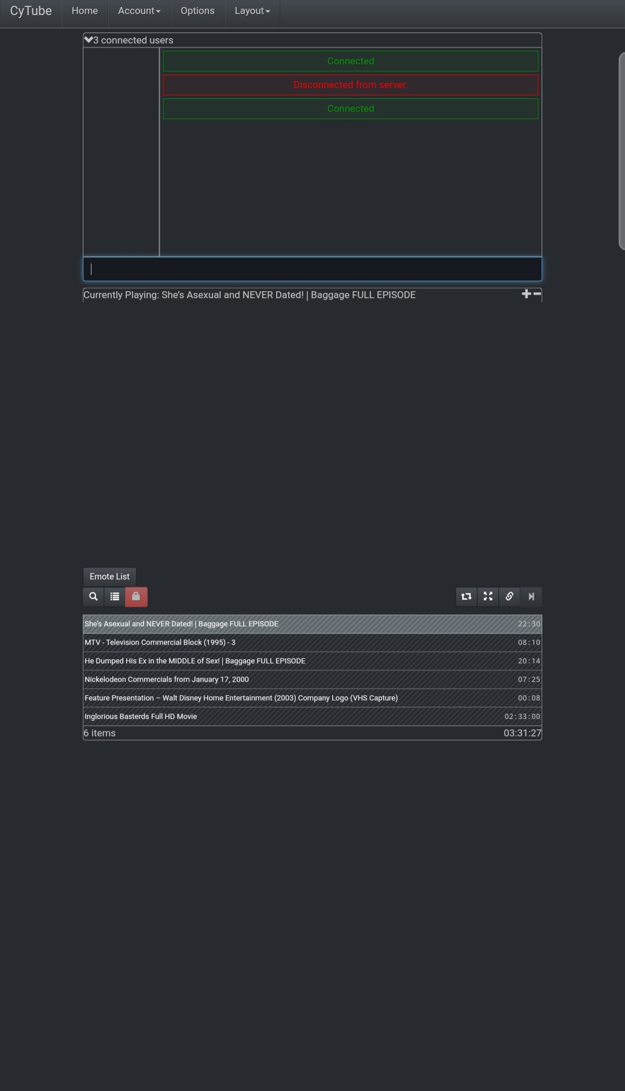Click the red Disconnected from server message
Viewport: 625px width, 1091px height.
tap(351, 85)
